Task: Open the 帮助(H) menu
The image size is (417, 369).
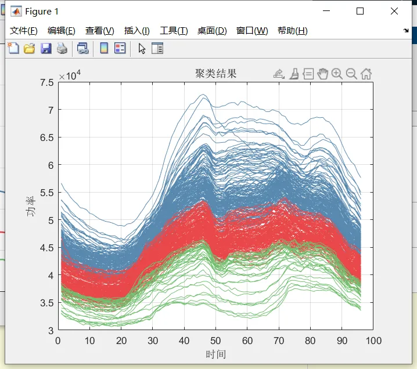Action: [x=293, y=31]
